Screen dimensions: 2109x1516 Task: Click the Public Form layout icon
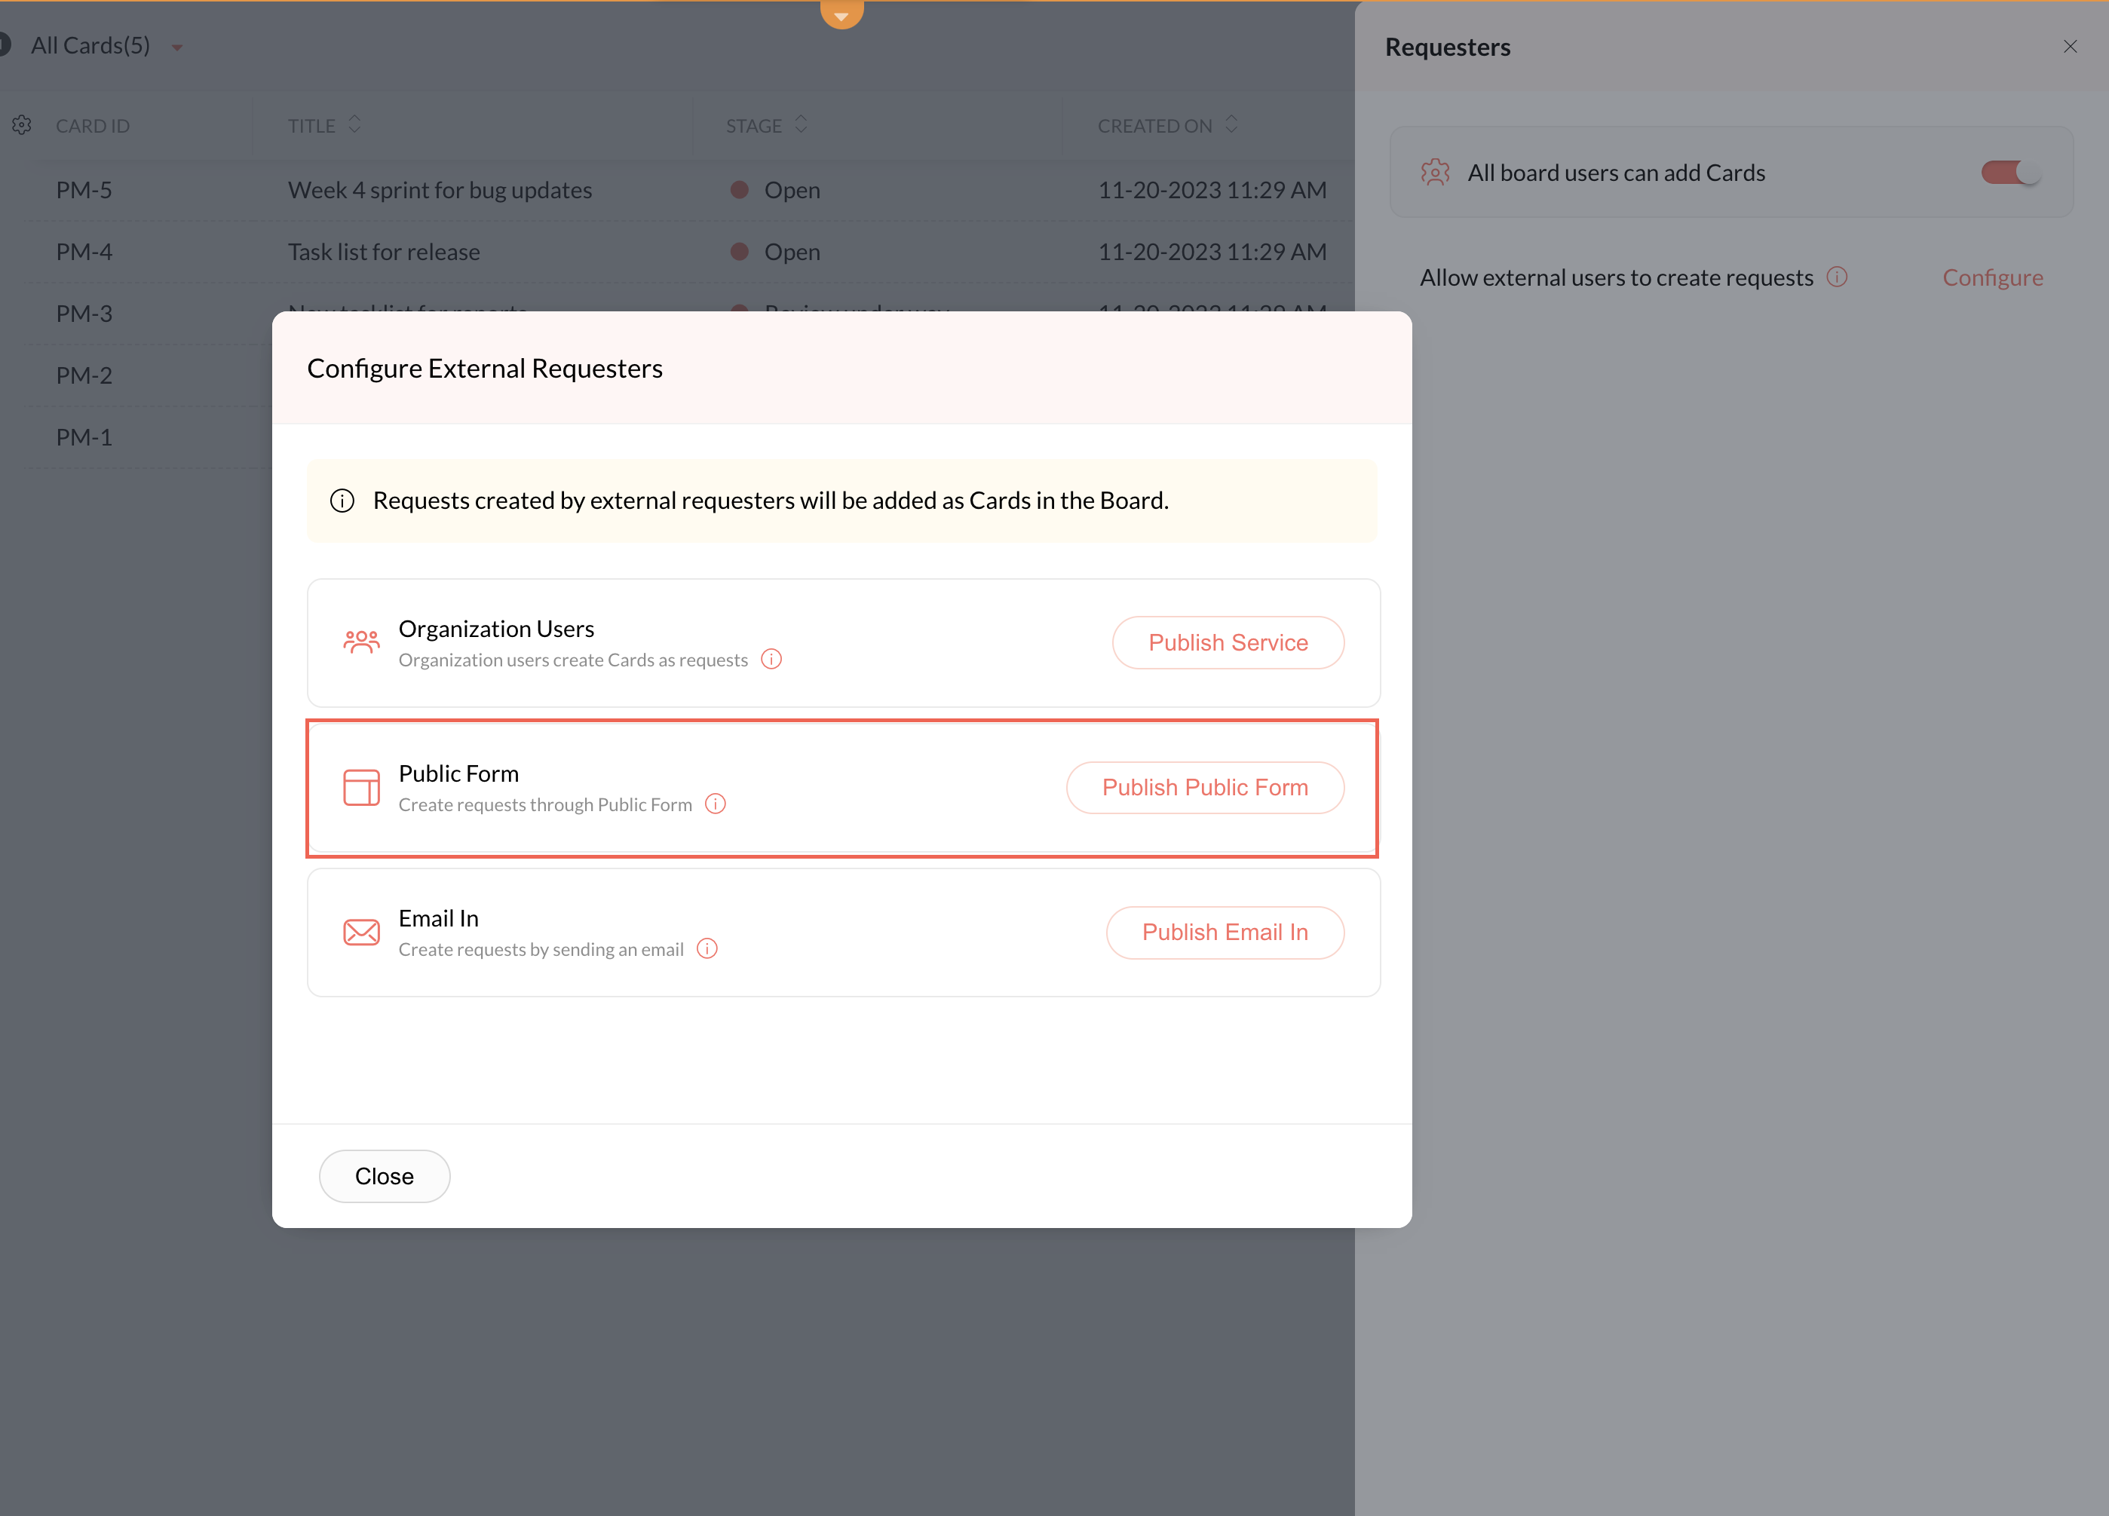tap(360, 787)
